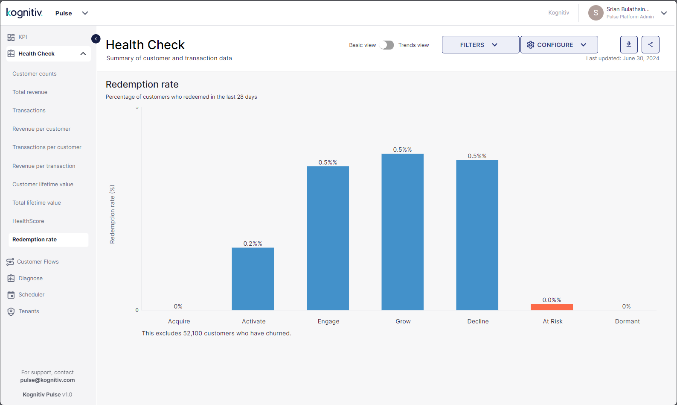Open Total revenue page
This screenshot has height=405, width=677.
pos(30,92)
